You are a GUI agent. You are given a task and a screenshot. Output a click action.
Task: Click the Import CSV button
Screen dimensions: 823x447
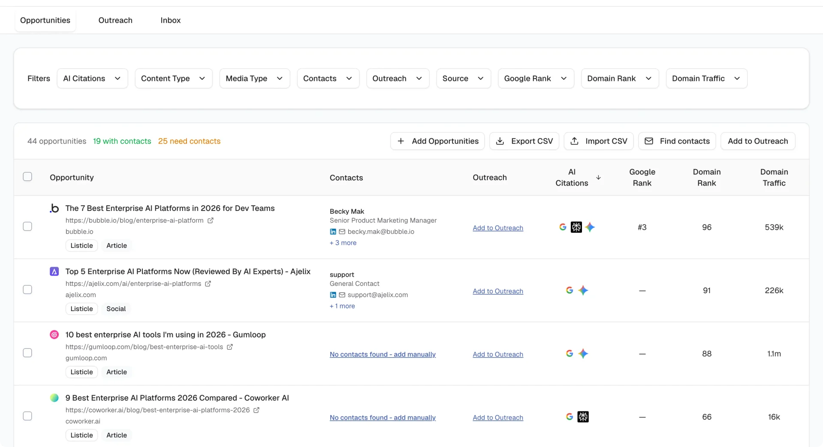[599, 141]
